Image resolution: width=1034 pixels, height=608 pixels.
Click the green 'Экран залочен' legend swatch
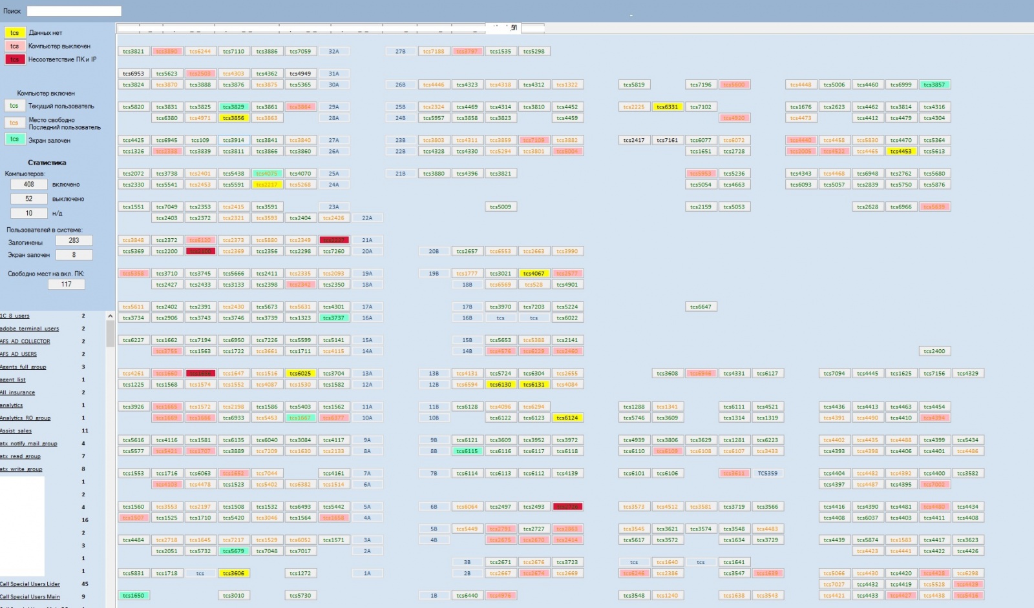(14, 139)
